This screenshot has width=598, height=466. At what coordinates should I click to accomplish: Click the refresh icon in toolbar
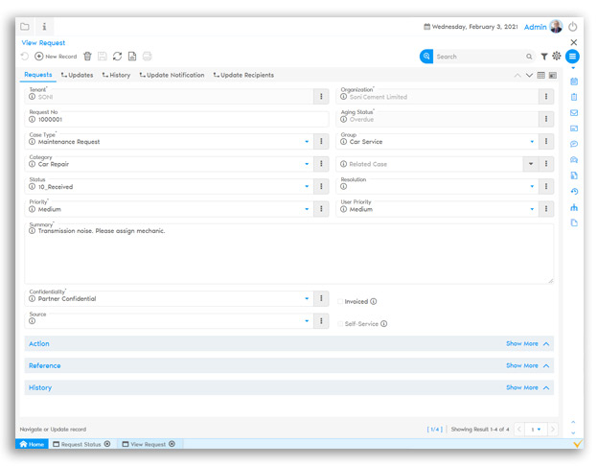point(117,57)
